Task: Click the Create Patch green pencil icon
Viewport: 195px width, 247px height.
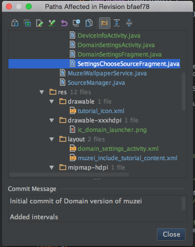Action: point(52,23)
